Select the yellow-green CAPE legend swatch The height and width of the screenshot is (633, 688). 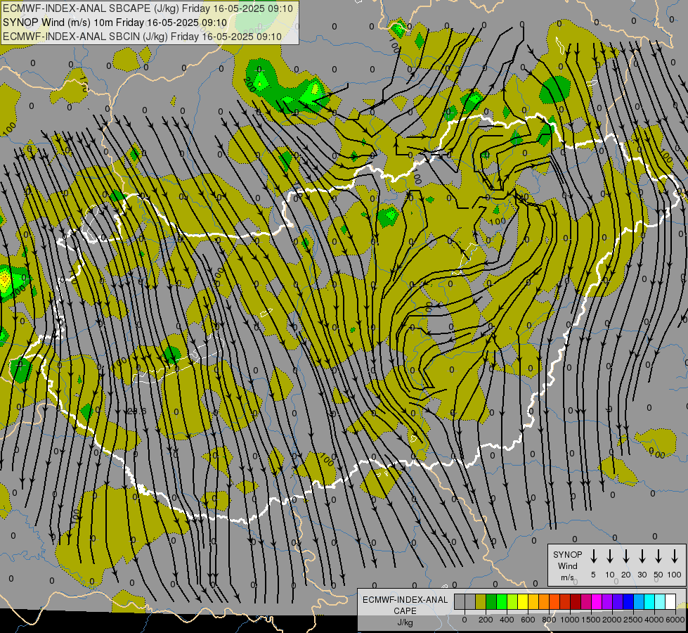512,601
